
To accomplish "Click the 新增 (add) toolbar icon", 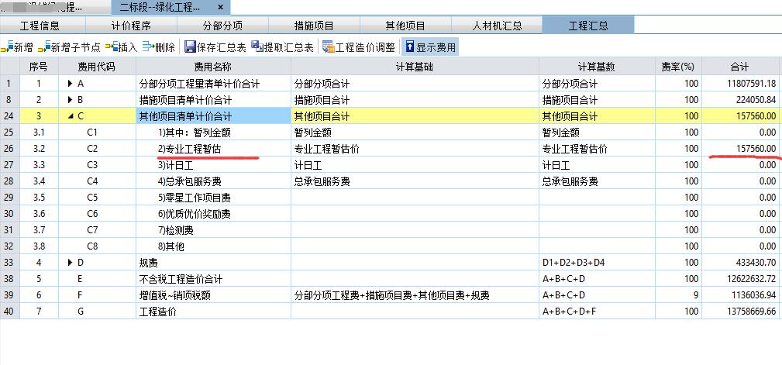I will pyautogui.click(x=7, y=47).
